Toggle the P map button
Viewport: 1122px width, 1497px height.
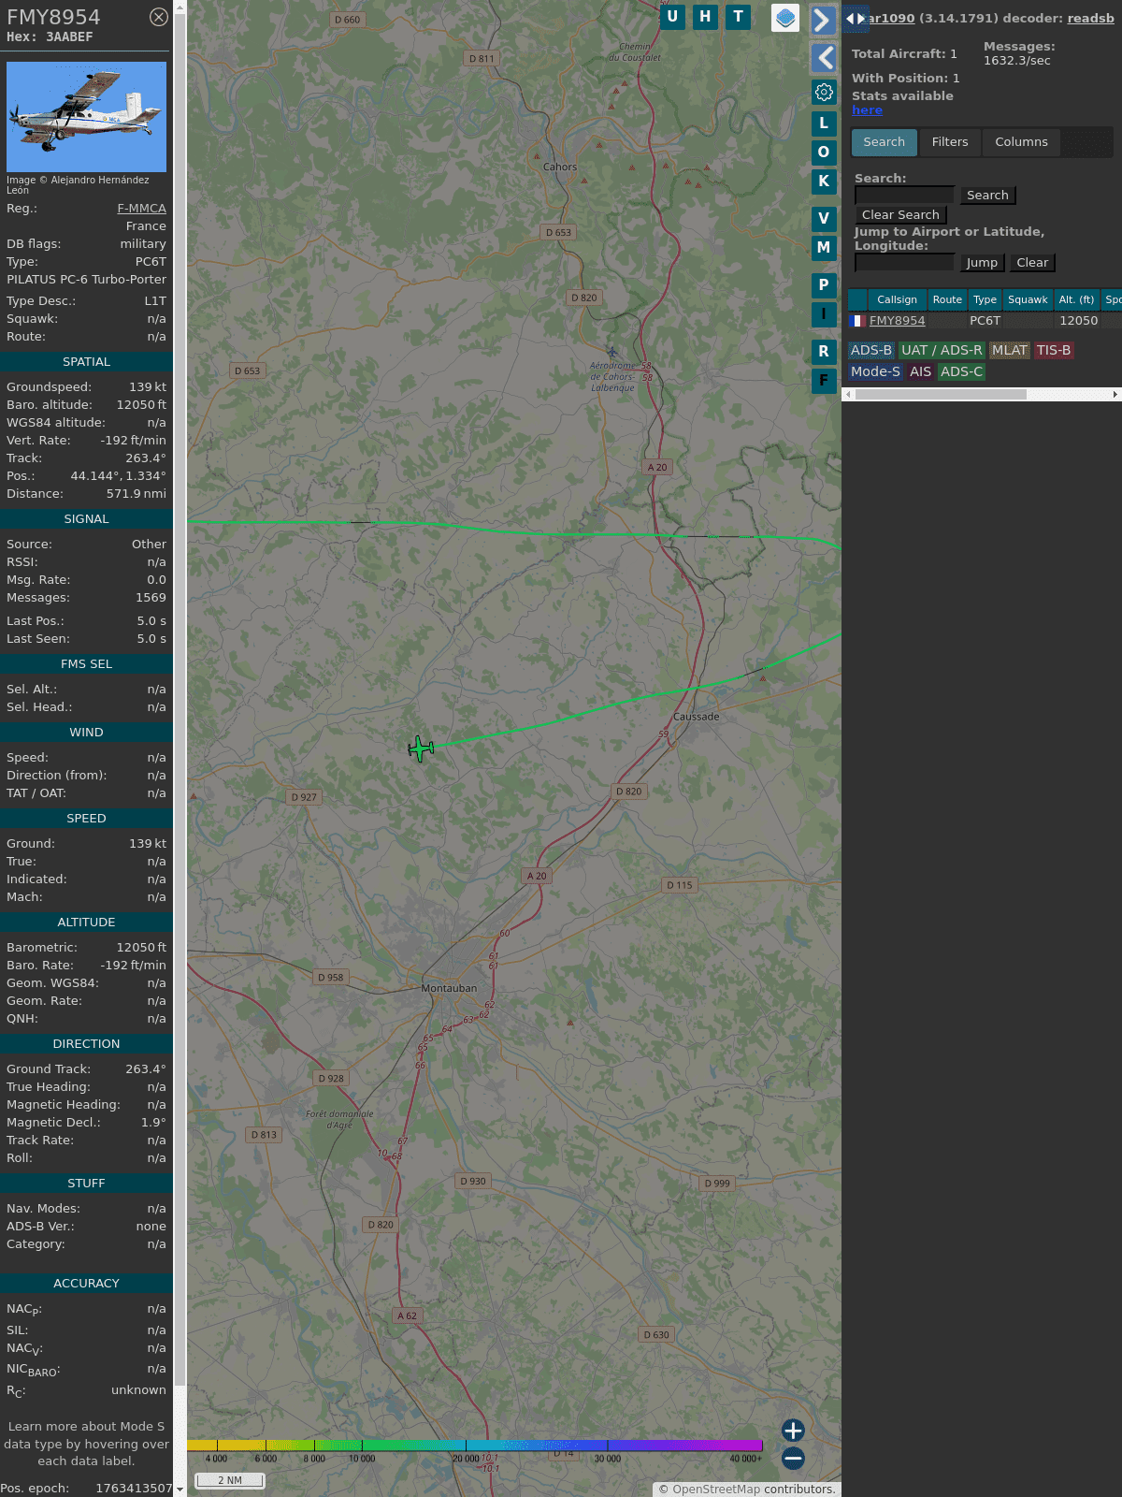coord(824,285)
